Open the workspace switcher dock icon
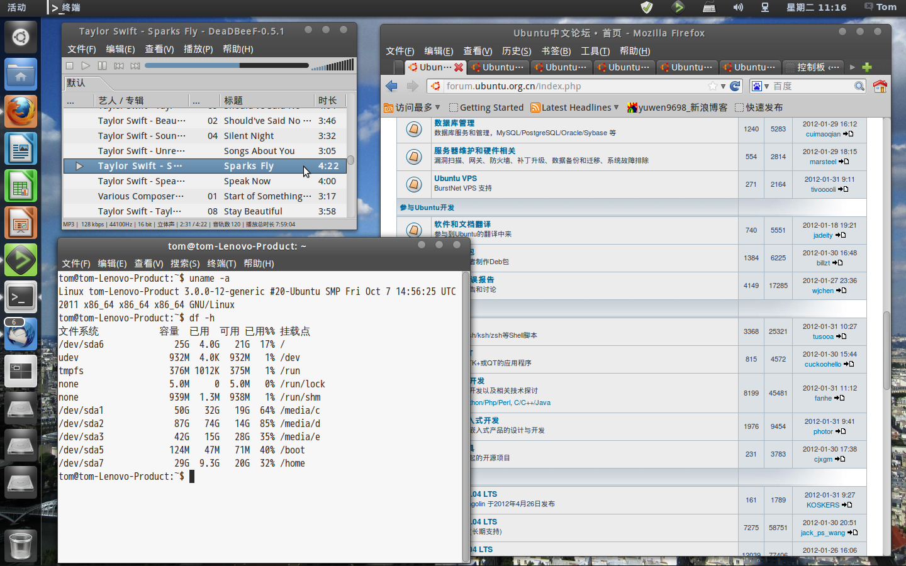The height and width of the screenshot is (566, 906). coord(21,372)
